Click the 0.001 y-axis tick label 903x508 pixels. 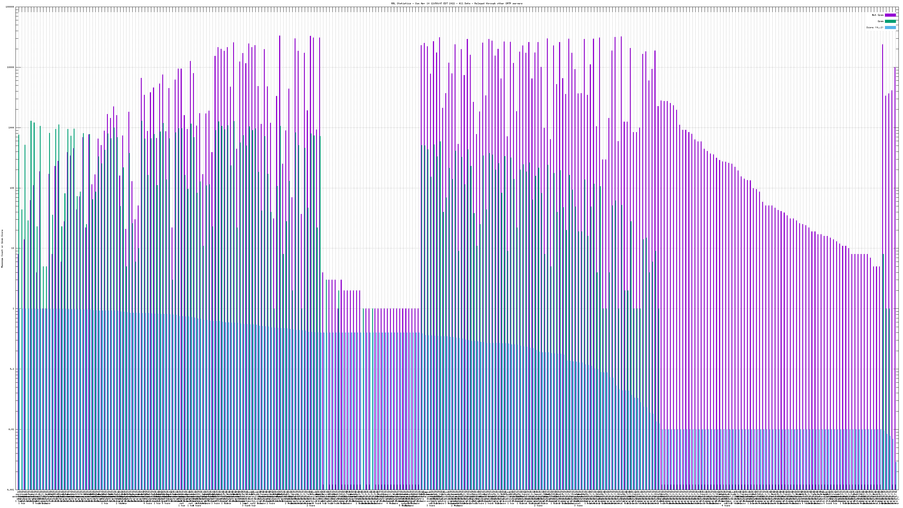pos(11,490)
